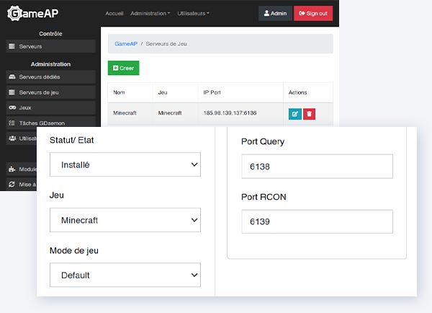432x313 pixels.
Task: Edit the Minecraft server with the blue icon
Action: (x=295, y=114)
